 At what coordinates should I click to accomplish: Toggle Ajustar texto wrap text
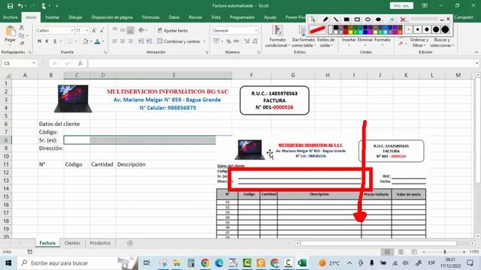[172, 31]
